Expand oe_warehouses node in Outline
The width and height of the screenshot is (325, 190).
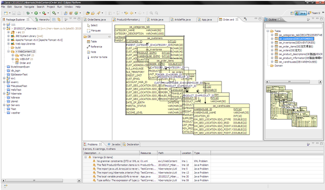[272, 61]
